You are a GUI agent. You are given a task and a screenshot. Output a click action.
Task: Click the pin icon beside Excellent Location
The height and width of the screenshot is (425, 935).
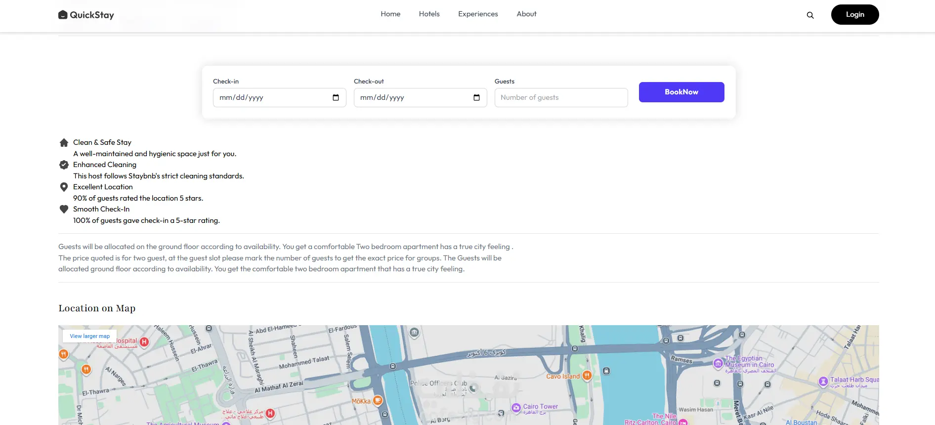click(x=64, y=187)
